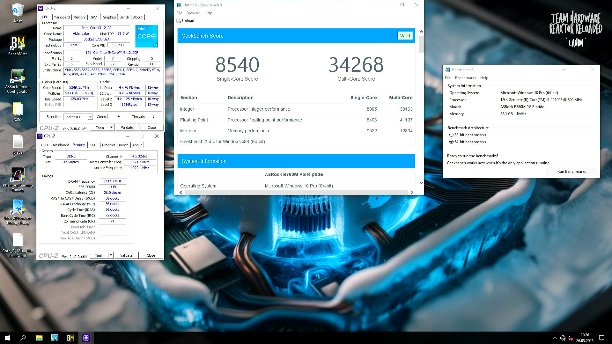
Task: Click scroll-left arrow in Geekbench results
Action: (x=181, y=192)
